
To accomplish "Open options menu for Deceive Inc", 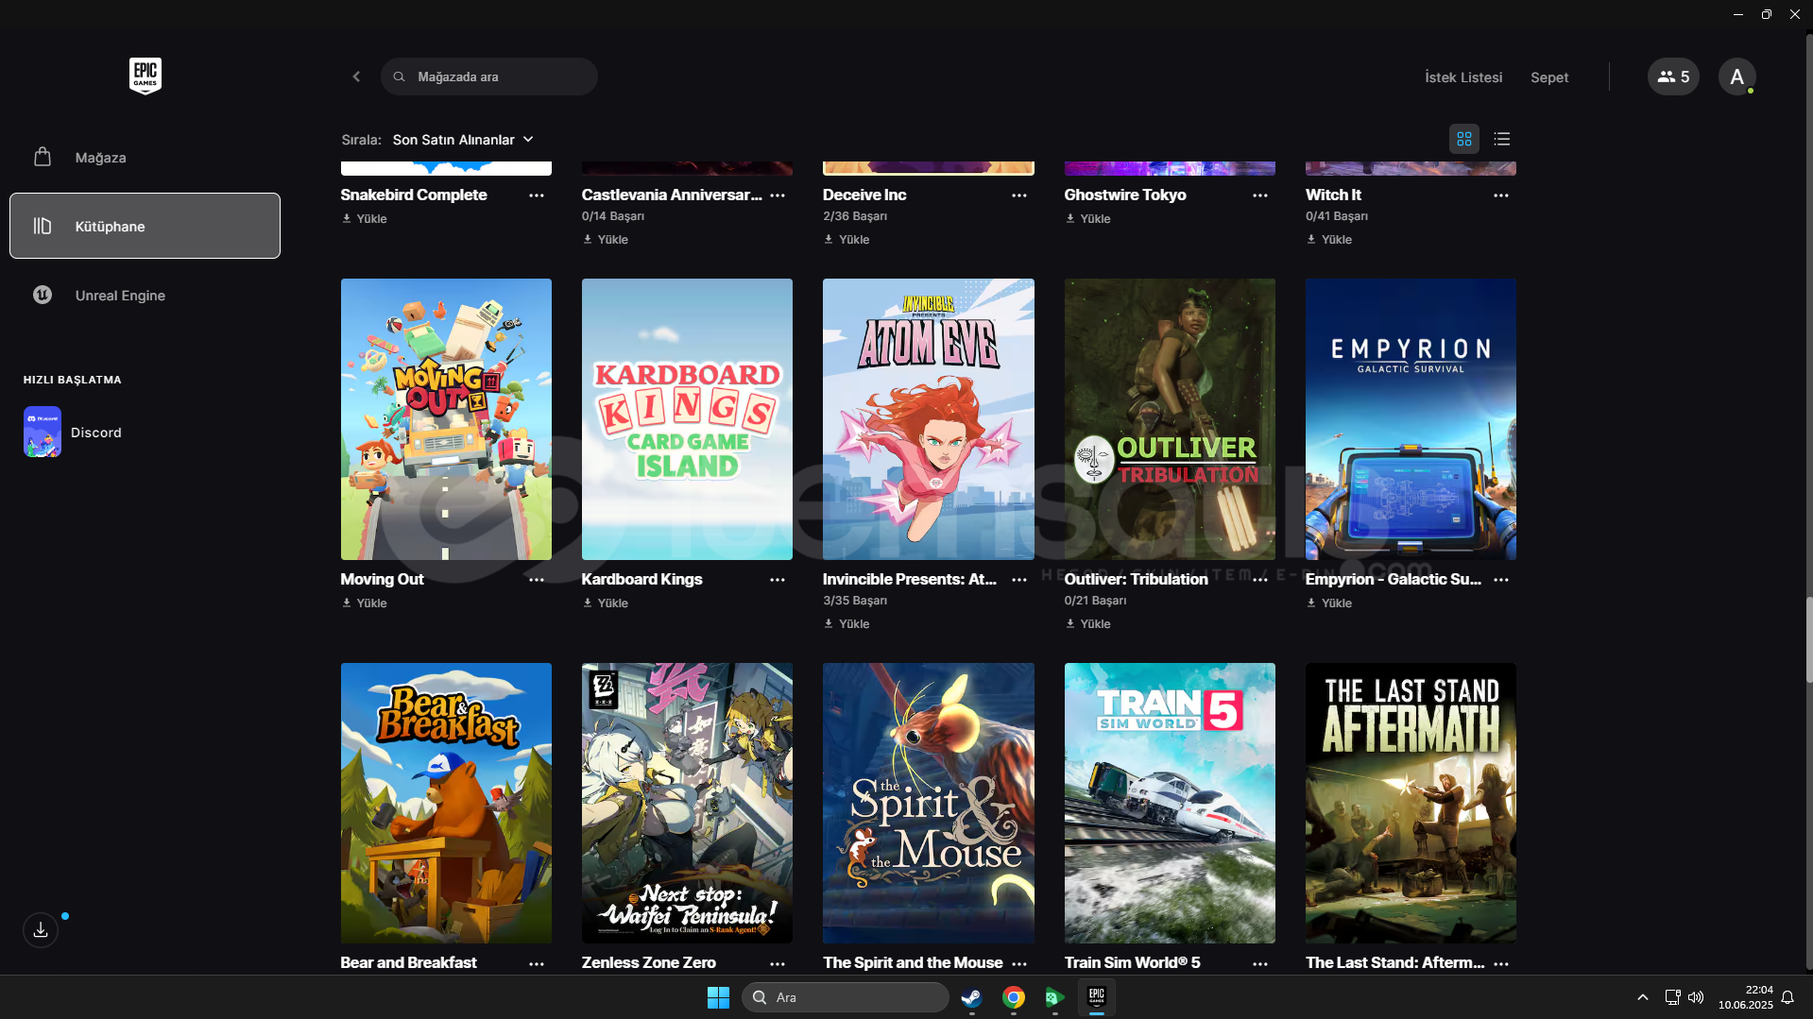I will point(1019,195).
